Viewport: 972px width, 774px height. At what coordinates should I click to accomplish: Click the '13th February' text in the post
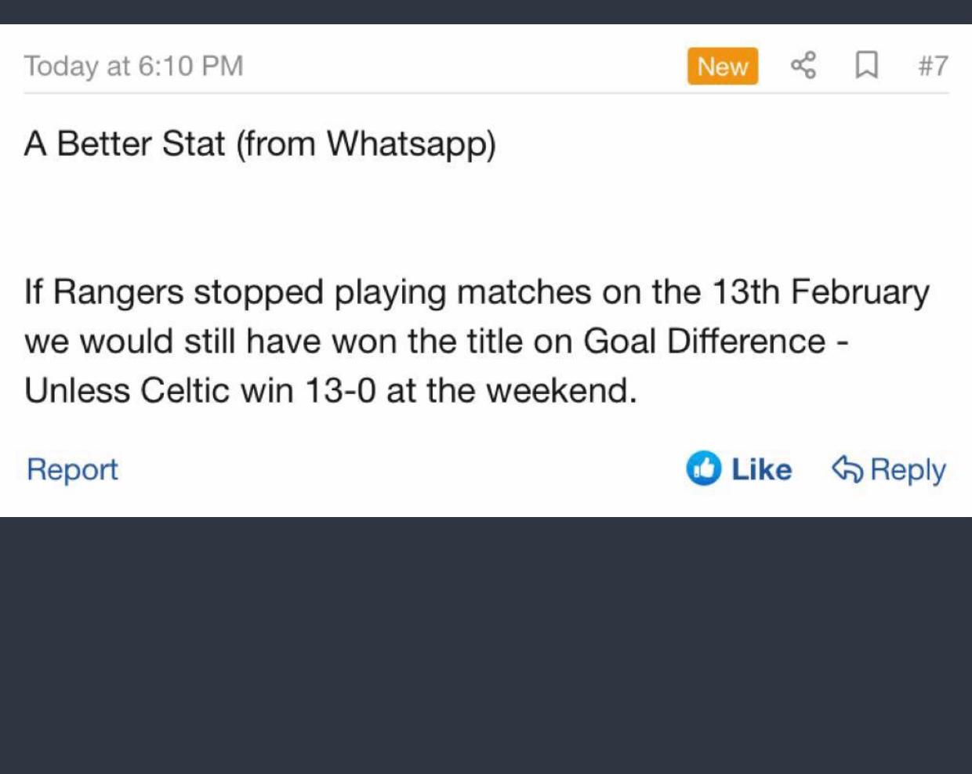point(820,292)
